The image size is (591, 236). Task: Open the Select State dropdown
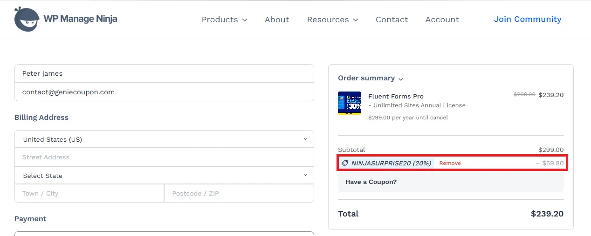click(x=164, y=176)
